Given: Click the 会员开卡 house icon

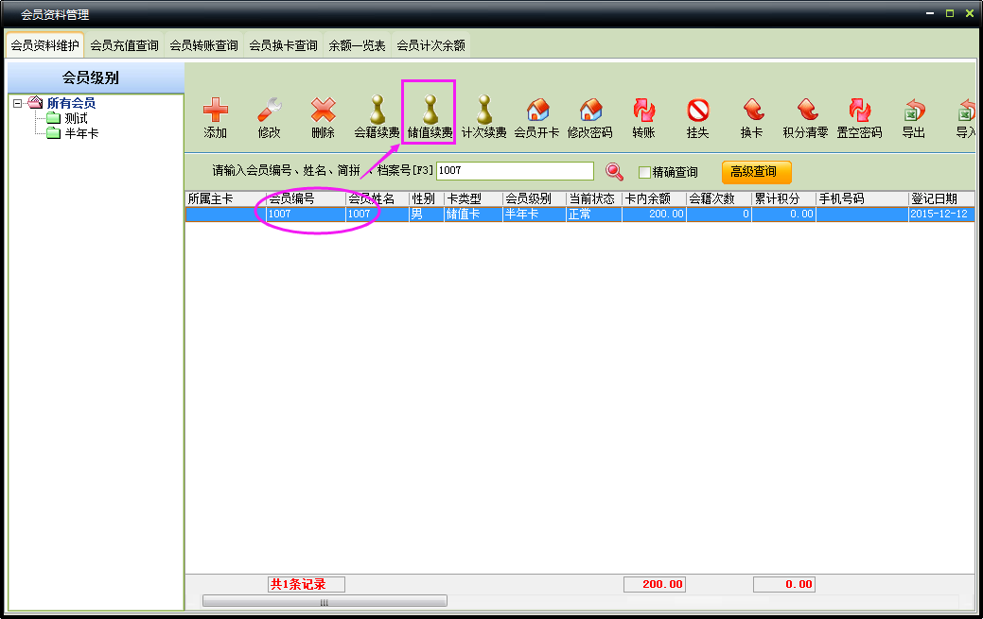Looking at the screenshot, I should pos(537,111).
